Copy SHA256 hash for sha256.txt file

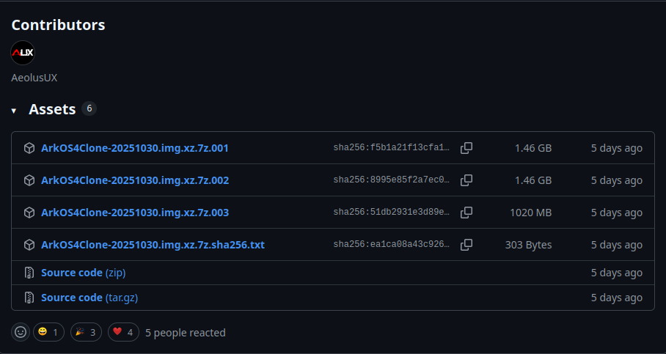[466, 245]
